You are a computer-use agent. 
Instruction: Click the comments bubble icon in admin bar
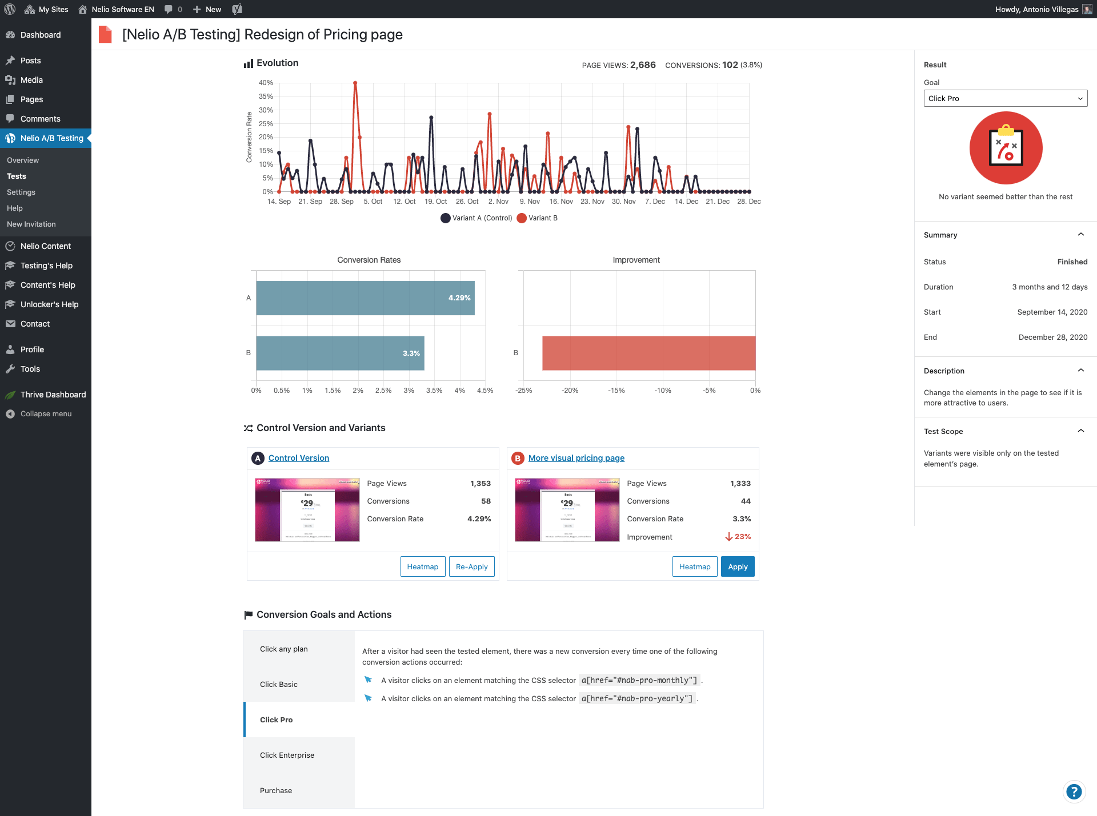point(169,9)
